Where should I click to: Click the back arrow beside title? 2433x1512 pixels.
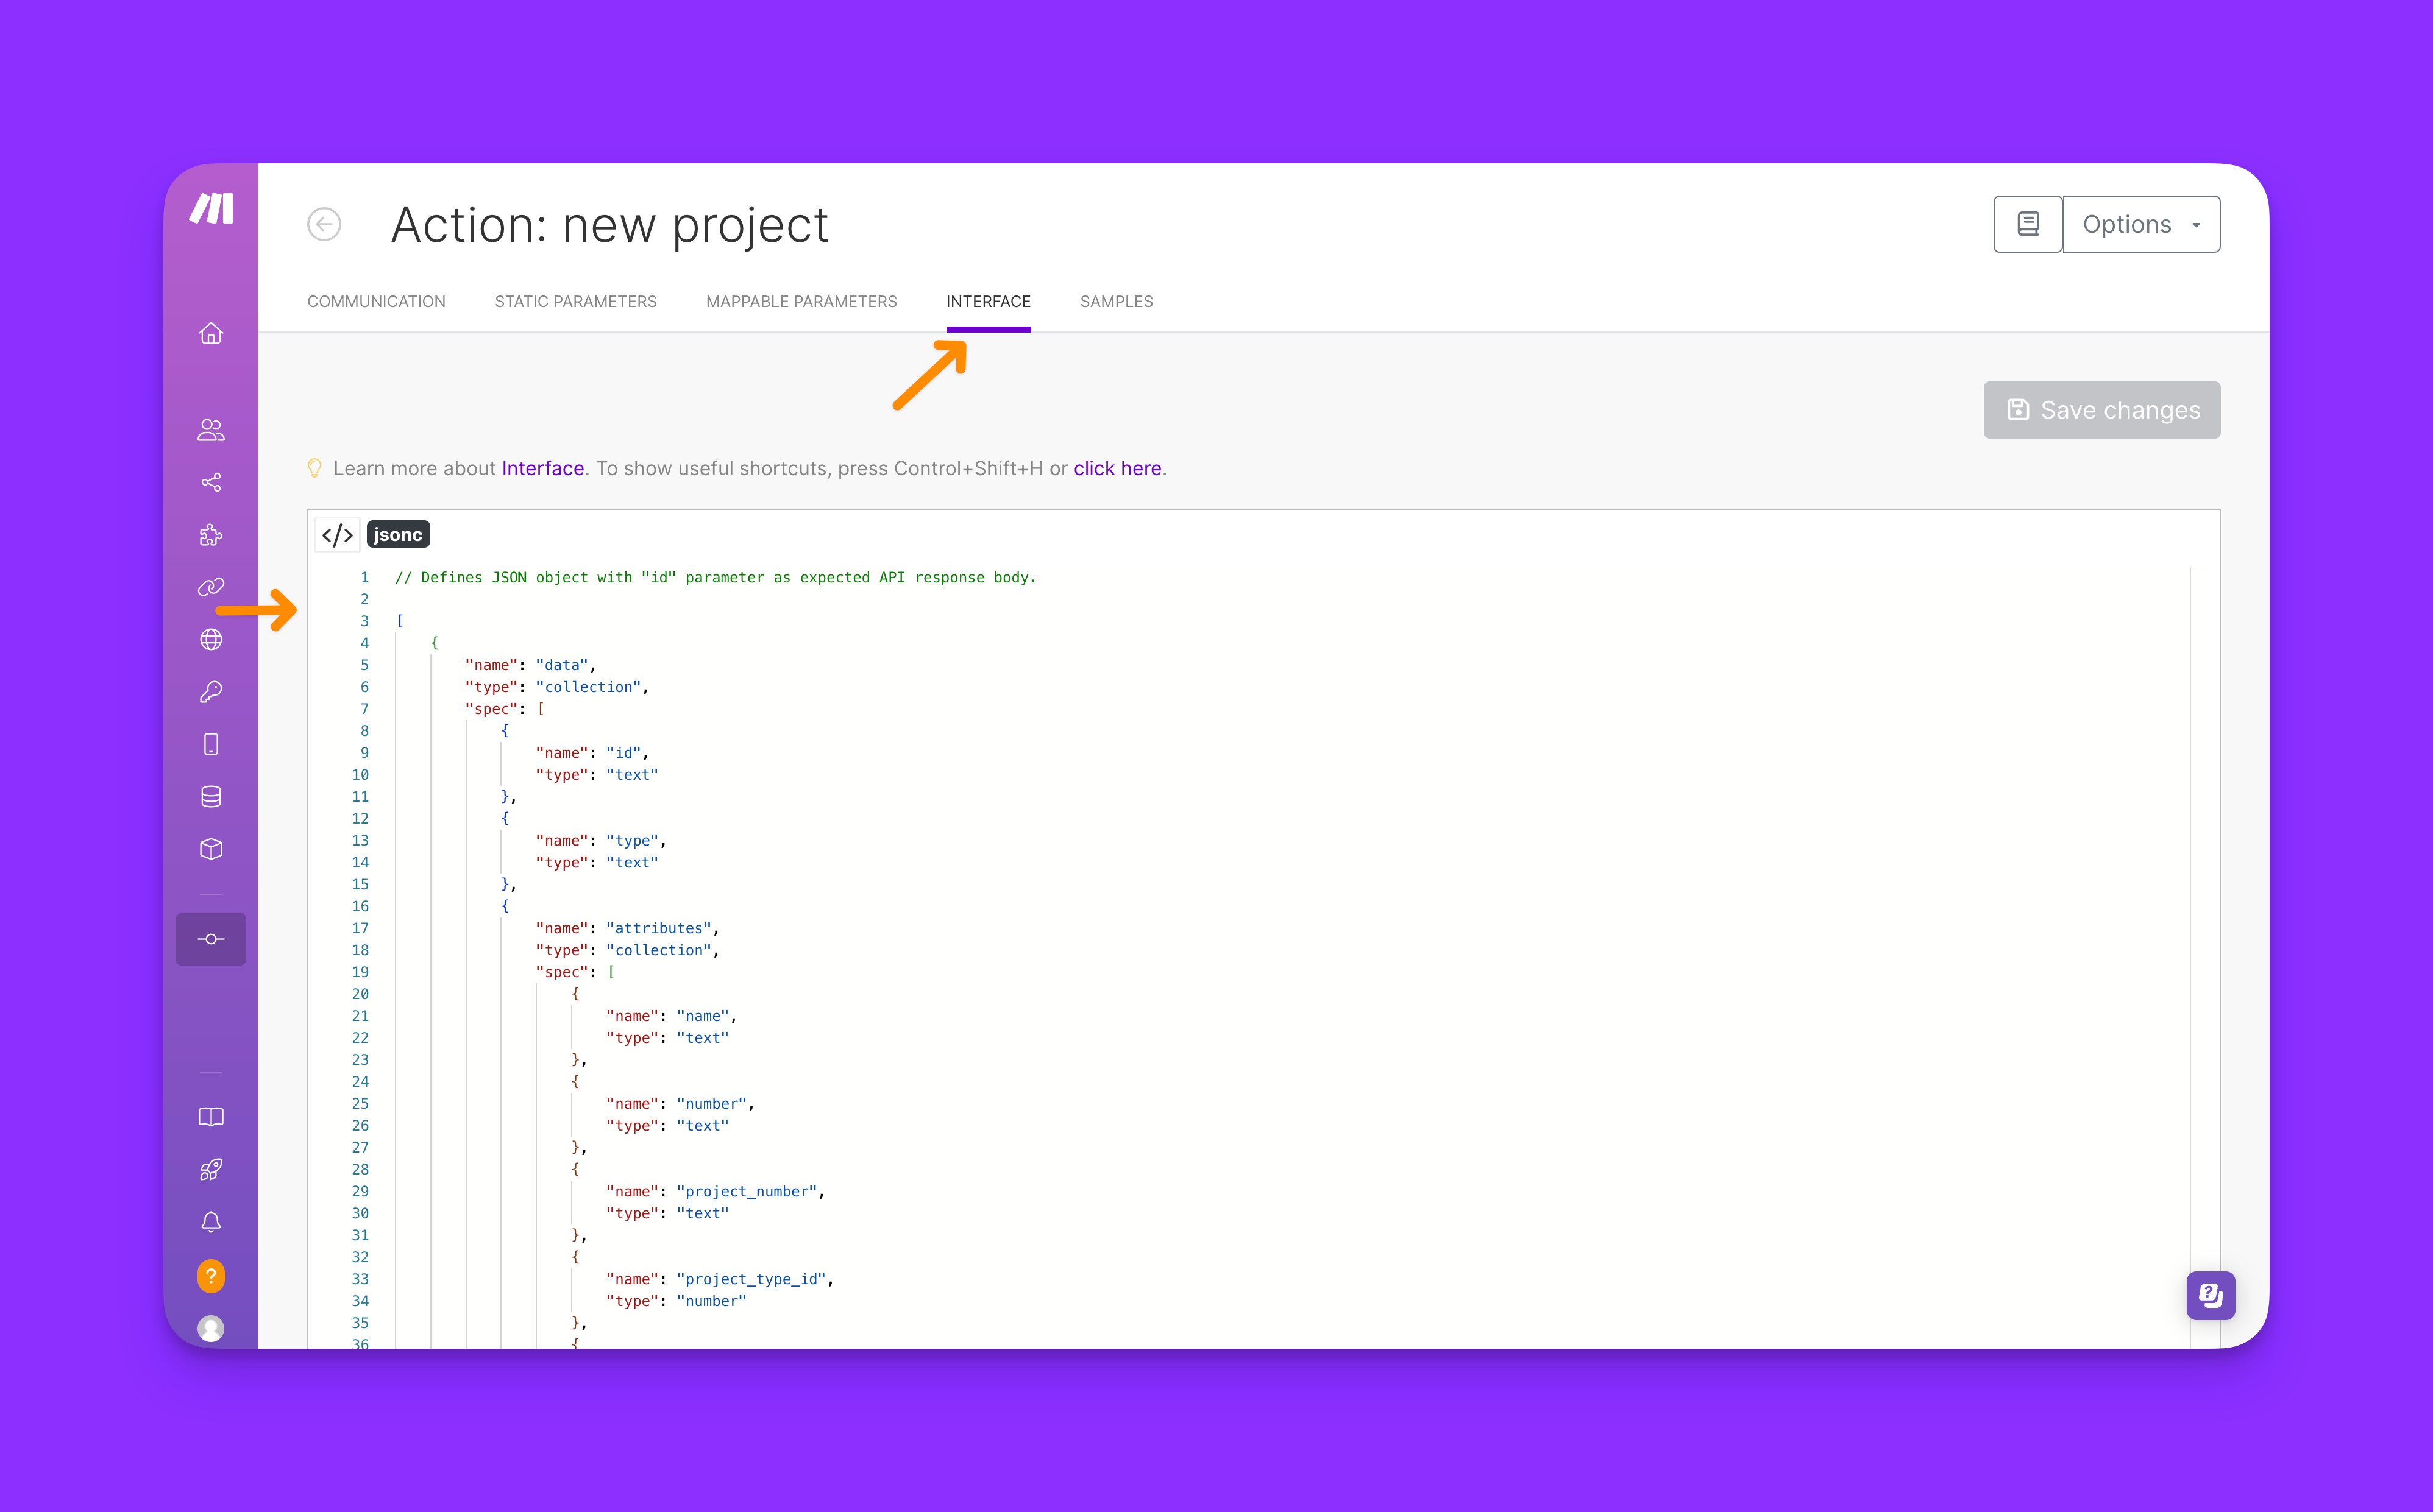click(324, 224)
